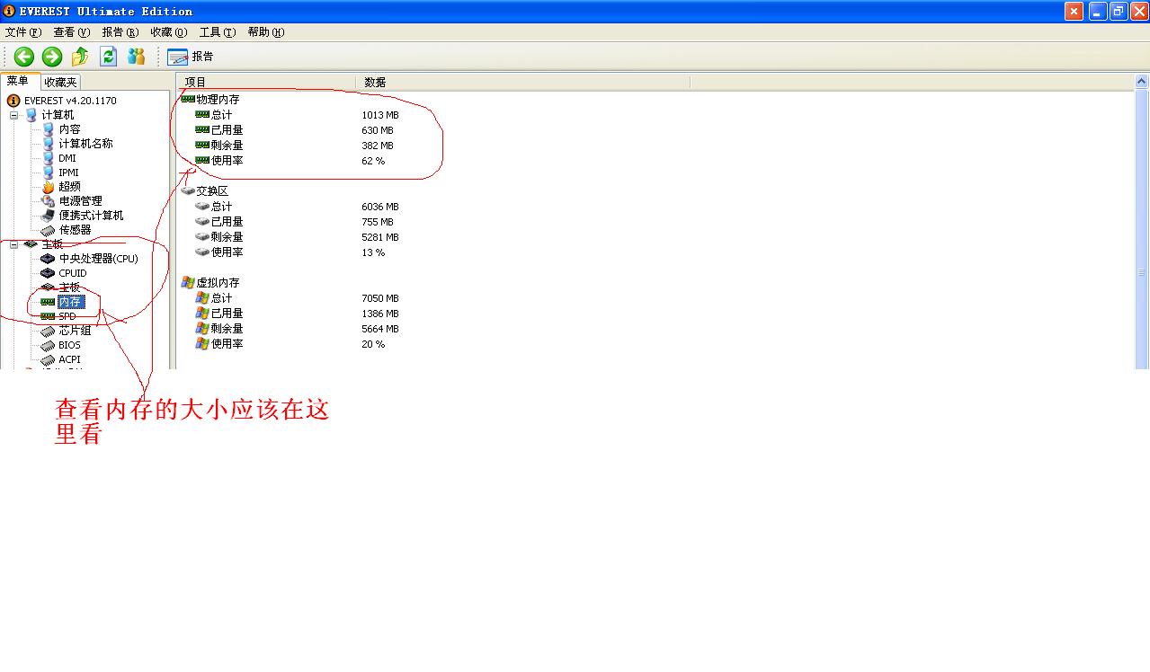Open the 帮助(H) menu

(266, 32)
